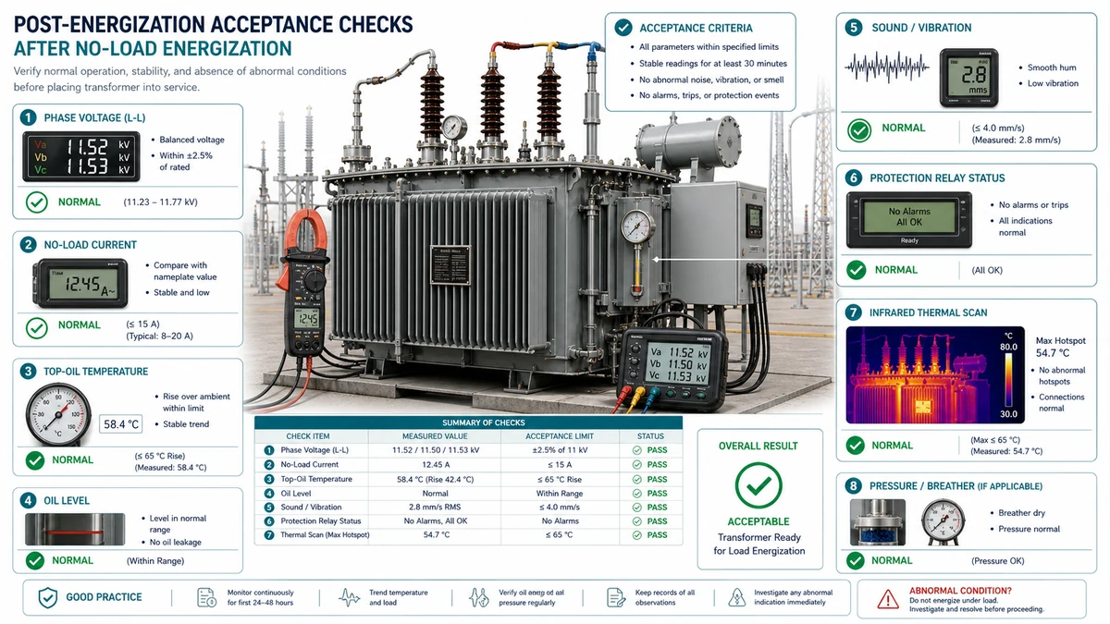The height and width of the screenshot is (624, 1110).
Task: Click PASS check for No-Load Current row
Action: pos(636,465)
